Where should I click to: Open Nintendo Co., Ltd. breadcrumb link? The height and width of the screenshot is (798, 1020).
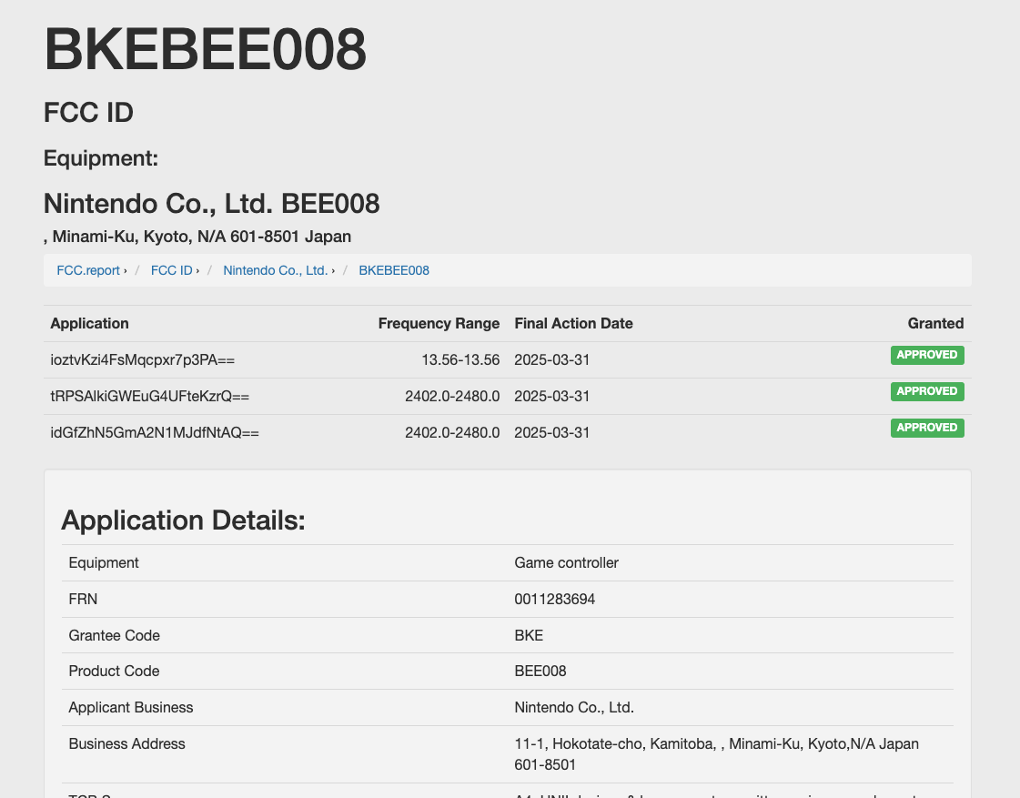276,270
